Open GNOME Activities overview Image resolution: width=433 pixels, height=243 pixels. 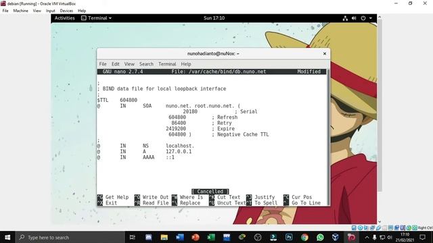point(65,18)
